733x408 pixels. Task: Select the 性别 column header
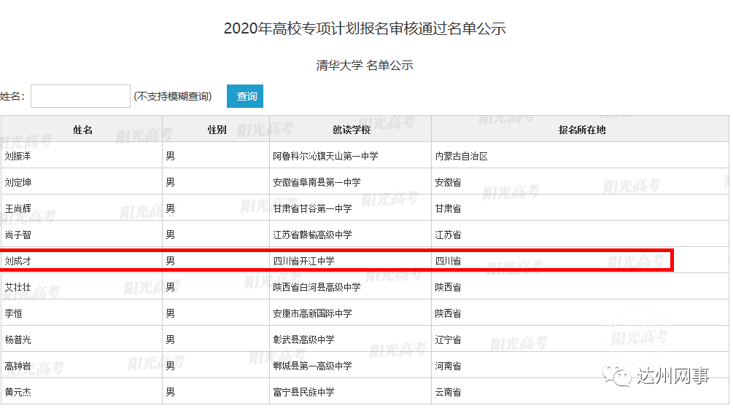(217, 130)
